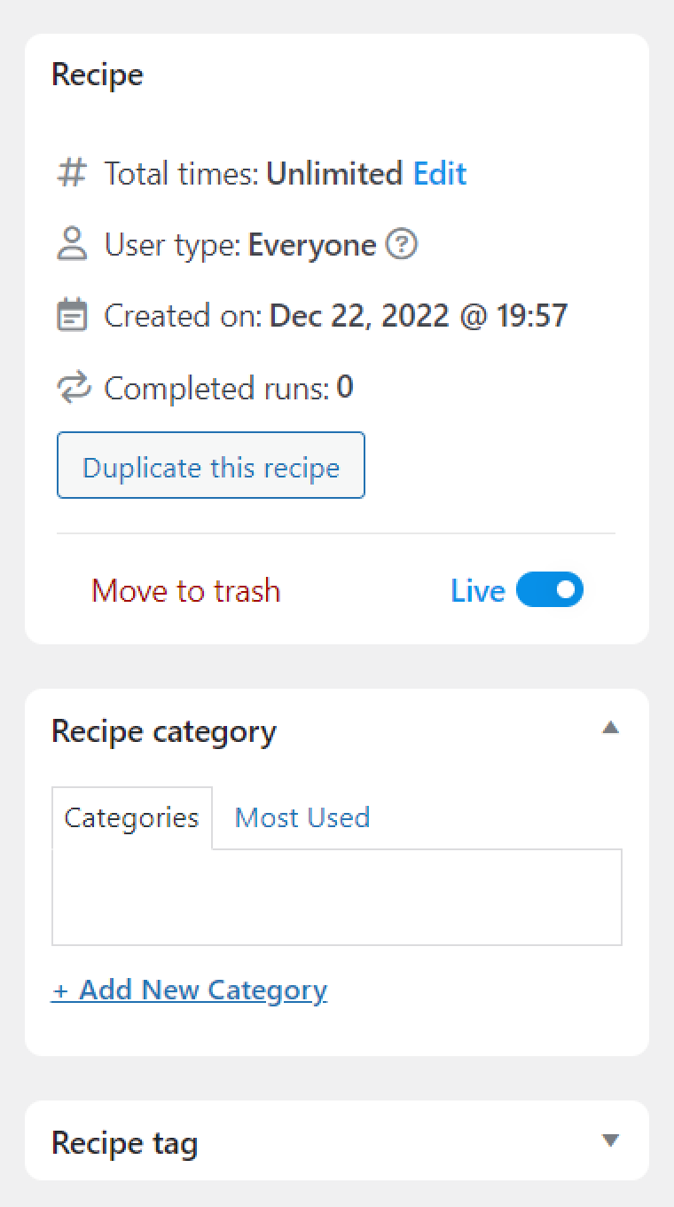The image size is (674, 1207).
Task: Click Duplicate this recipe button
Action: [211, 467]
